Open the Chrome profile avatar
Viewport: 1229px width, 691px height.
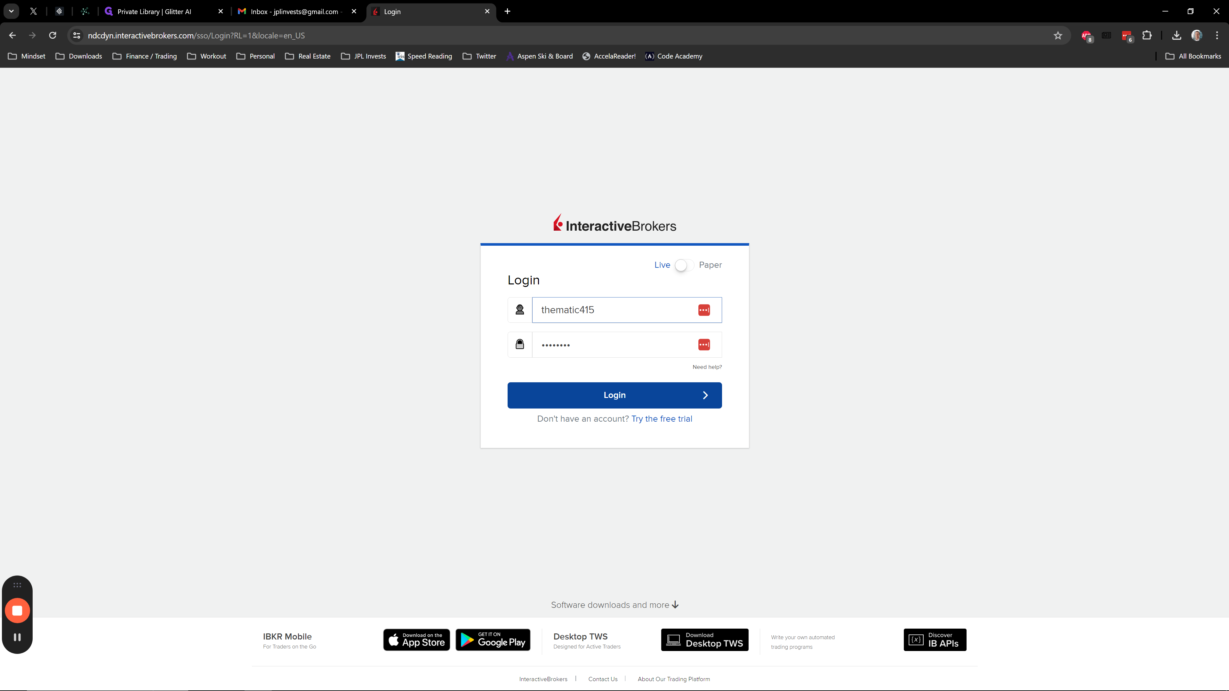1197,35
